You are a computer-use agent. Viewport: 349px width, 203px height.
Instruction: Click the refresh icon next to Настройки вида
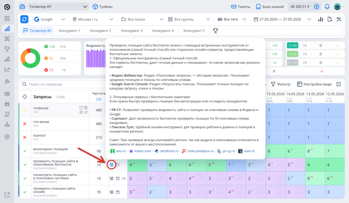pos(339,84)
